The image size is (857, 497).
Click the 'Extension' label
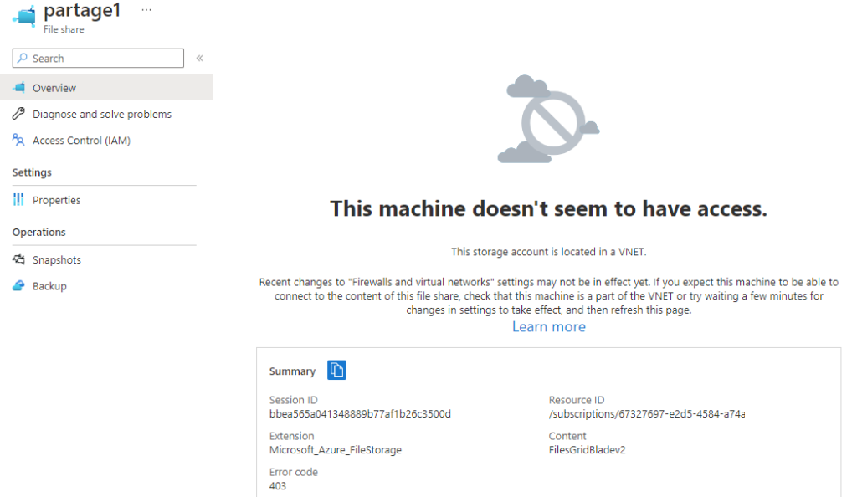click(292, 436)
